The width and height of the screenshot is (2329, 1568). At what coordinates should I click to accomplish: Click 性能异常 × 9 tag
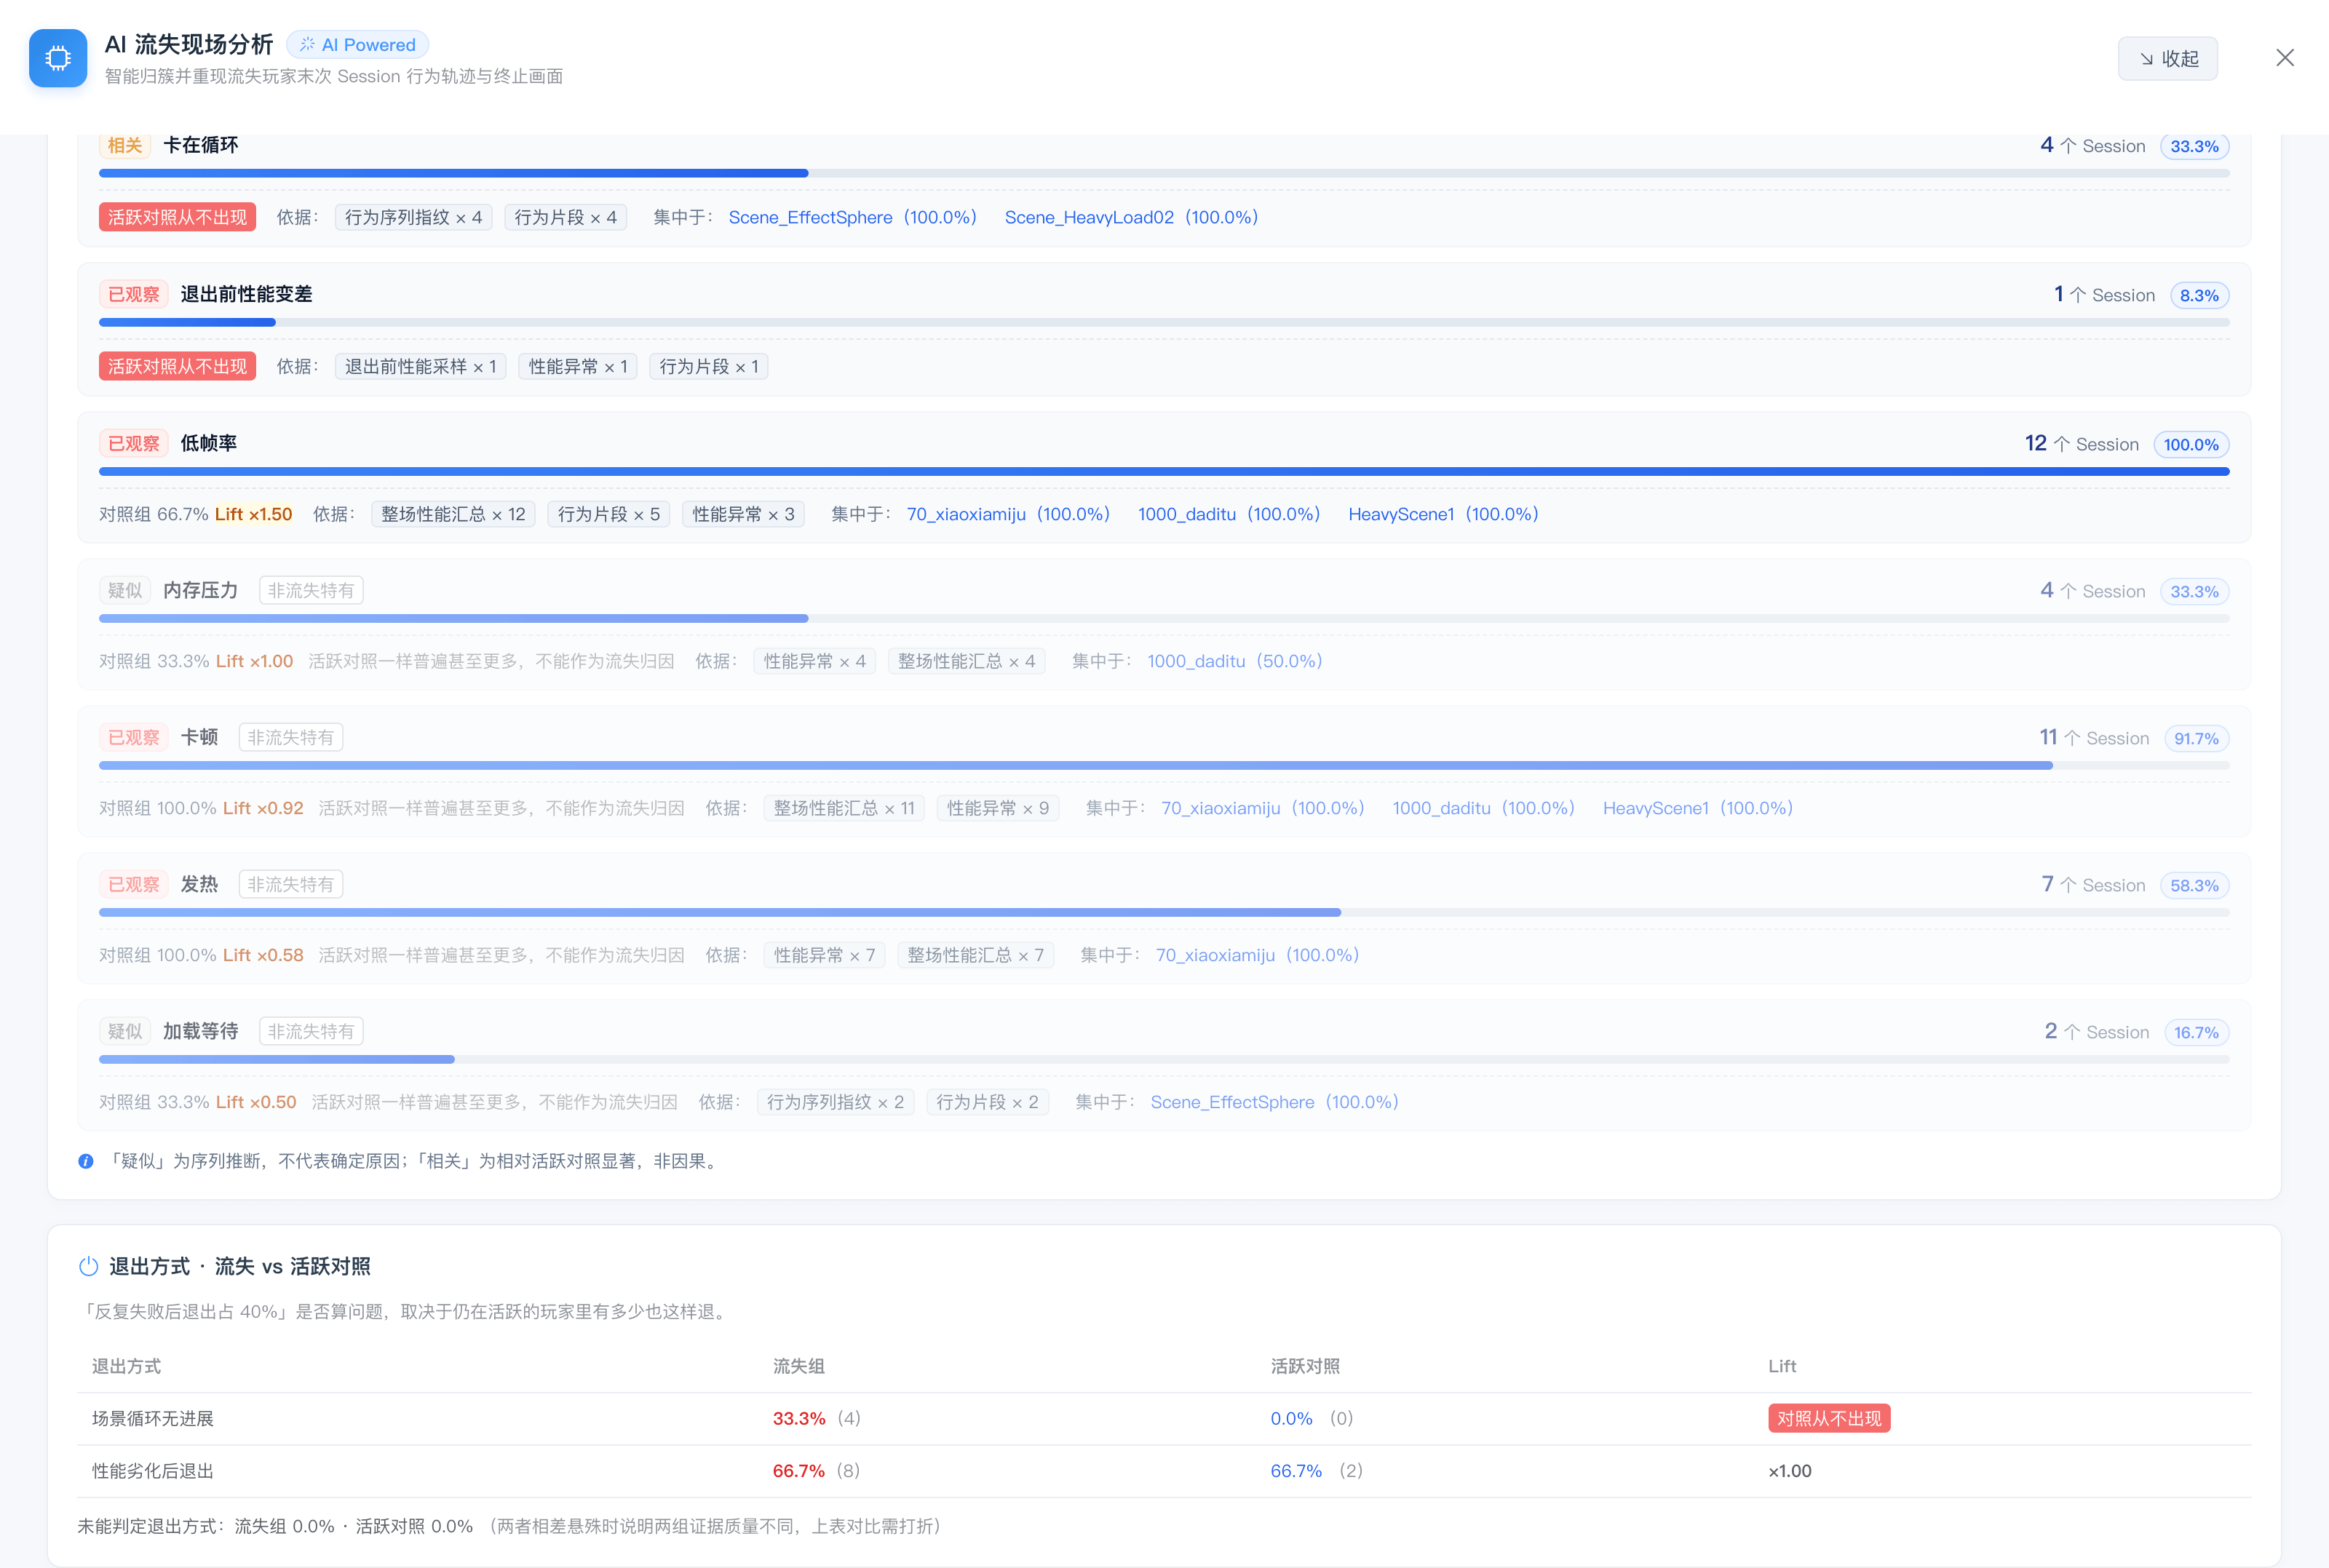(997, 808)
